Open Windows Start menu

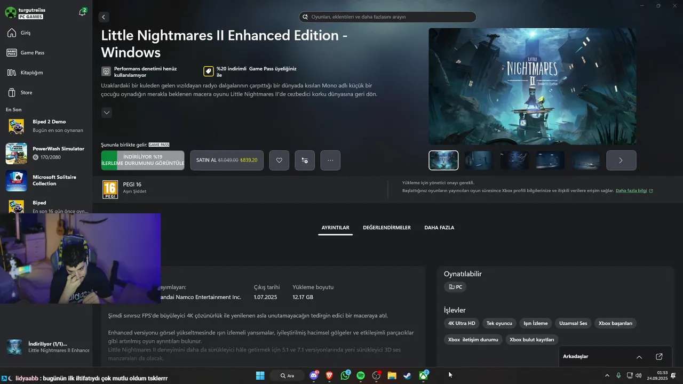coord(260,375)
